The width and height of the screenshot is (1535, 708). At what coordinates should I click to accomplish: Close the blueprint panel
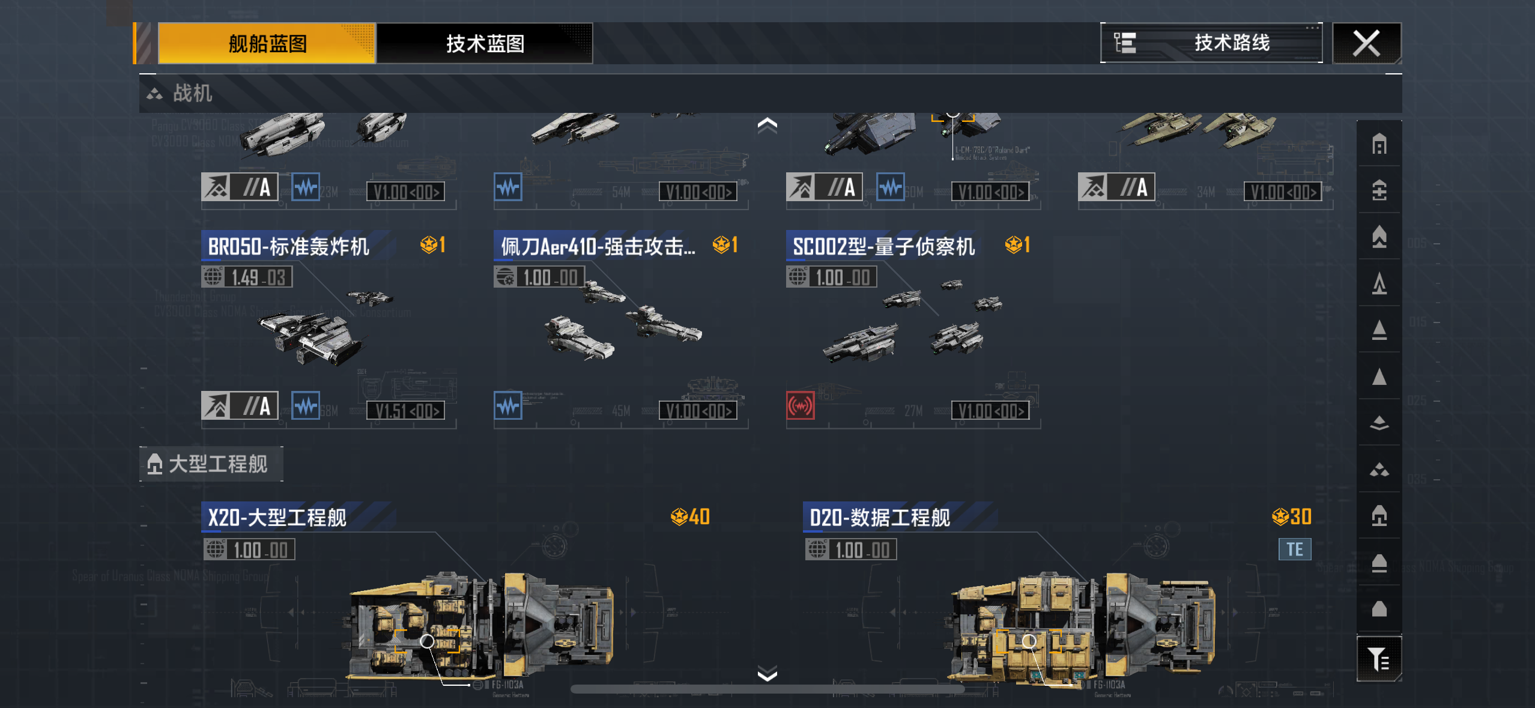tap(1367, 43)
